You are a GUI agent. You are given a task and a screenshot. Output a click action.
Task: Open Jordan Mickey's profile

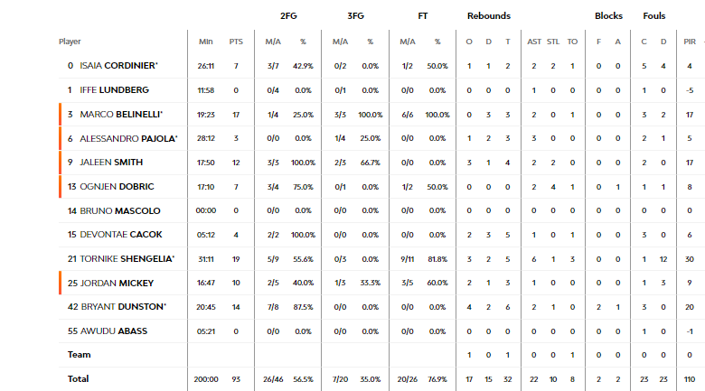[x=117, y=284]
